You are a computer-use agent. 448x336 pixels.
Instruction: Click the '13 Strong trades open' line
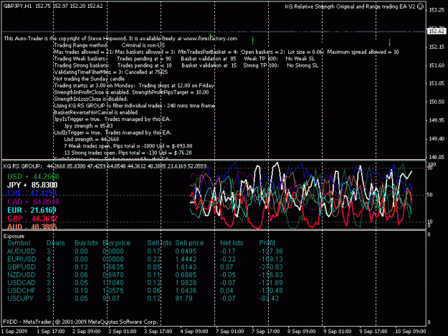click(x=128, y=153)
